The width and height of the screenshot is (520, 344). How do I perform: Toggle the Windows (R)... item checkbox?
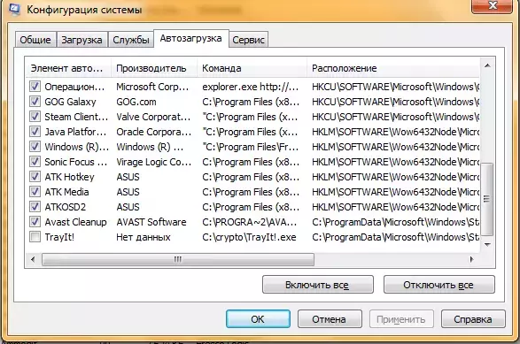35,146
